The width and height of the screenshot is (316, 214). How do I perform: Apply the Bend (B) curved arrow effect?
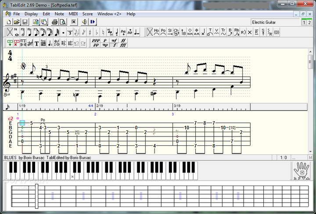point(230,32)
